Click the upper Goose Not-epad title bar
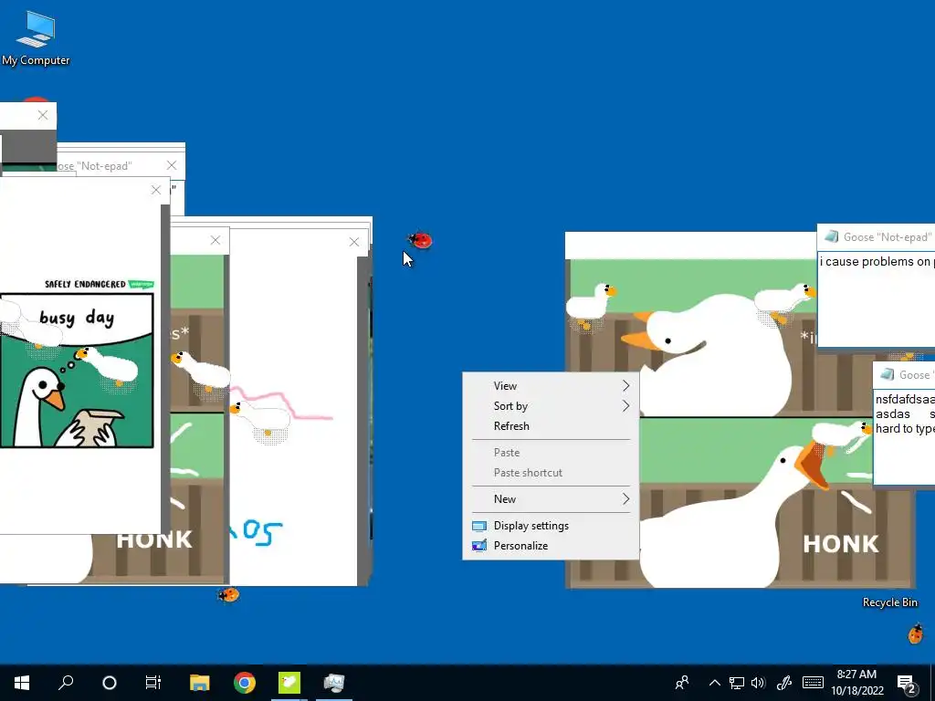935x701 pixels. [x=877, y=237]
